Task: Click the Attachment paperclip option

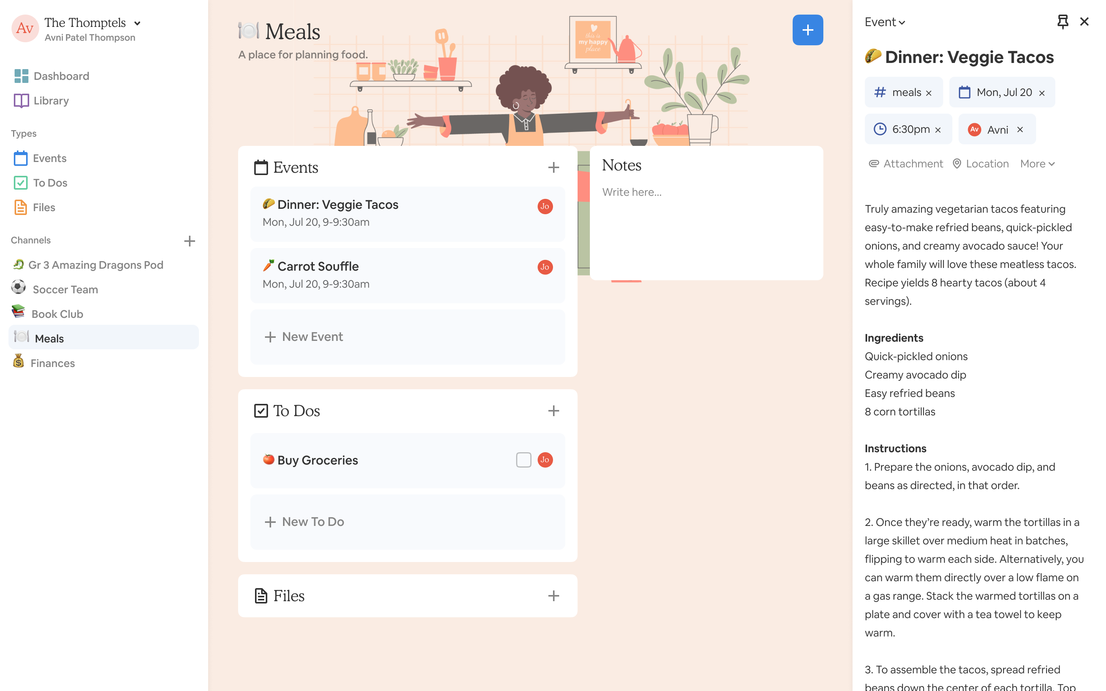Action: click(x=906, y=164)
